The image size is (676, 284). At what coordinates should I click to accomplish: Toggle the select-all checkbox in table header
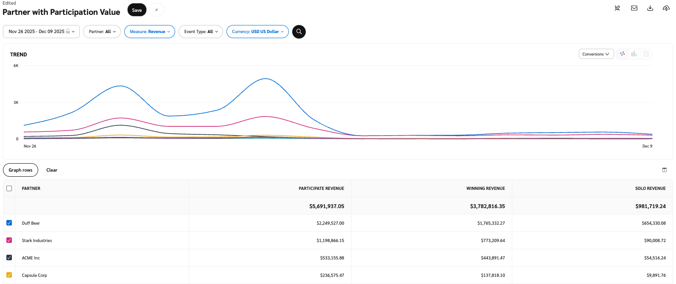point(9,188)
